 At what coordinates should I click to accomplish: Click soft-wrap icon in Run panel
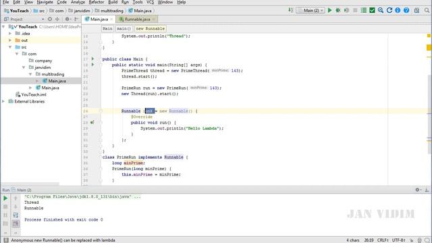pyautogui.click(x=16, y=215)
